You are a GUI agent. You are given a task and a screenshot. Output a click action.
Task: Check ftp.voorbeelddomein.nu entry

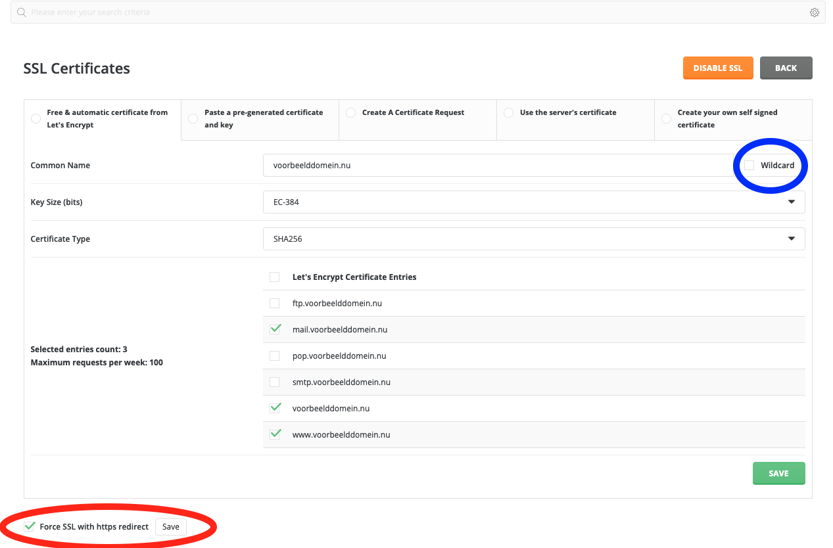coord(275,304)
